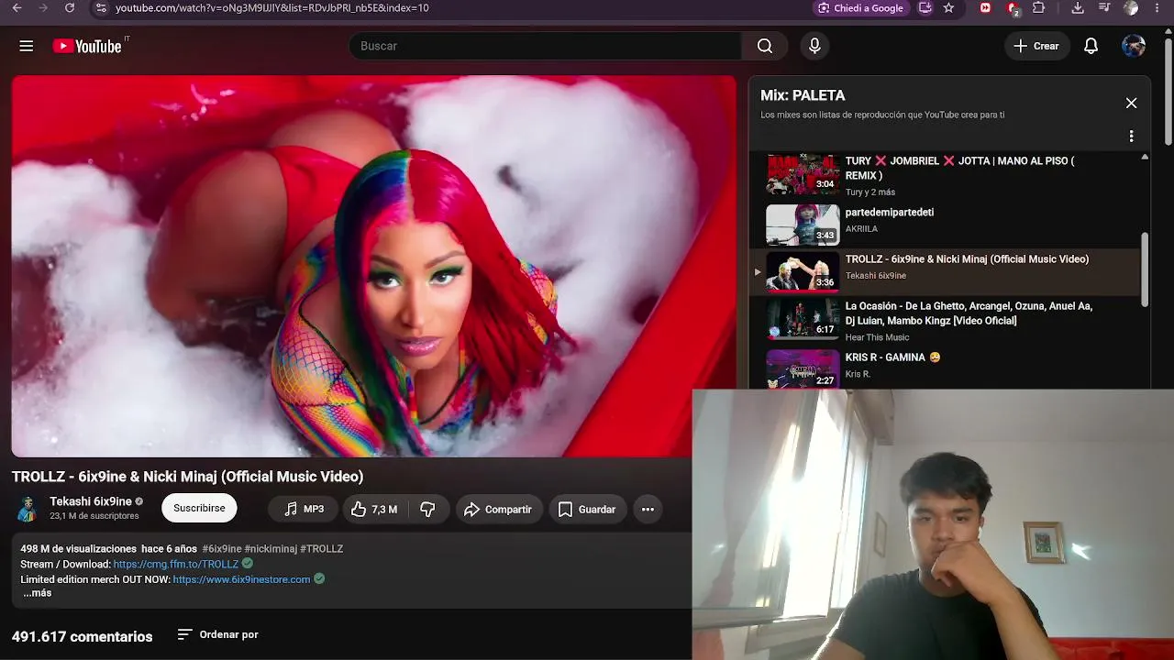Click the 'AKRIILA' channel name text
The image size is (1174, 660).
click(861, 229)
